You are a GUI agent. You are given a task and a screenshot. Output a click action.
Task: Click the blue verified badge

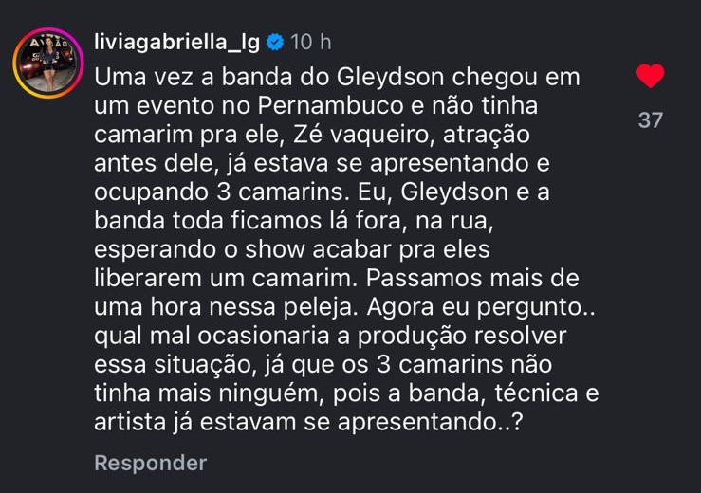pyautogui.click(x=274, y=43)
